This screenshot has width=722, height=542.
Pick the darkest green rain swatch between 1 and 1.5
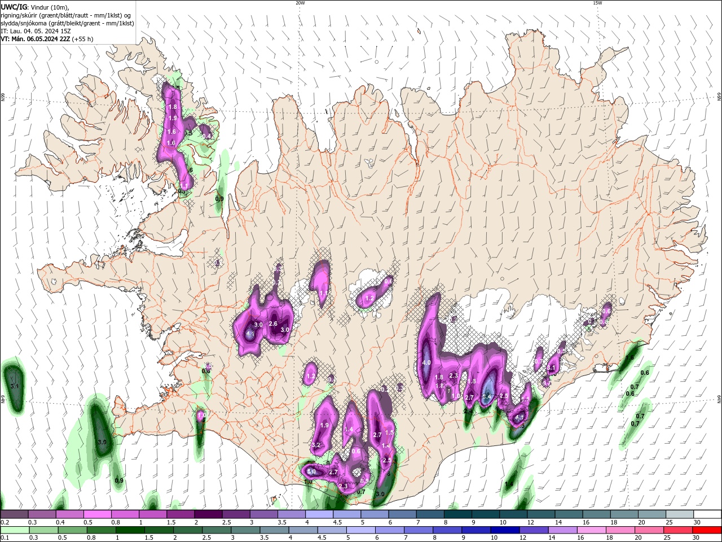click(130, 530)
